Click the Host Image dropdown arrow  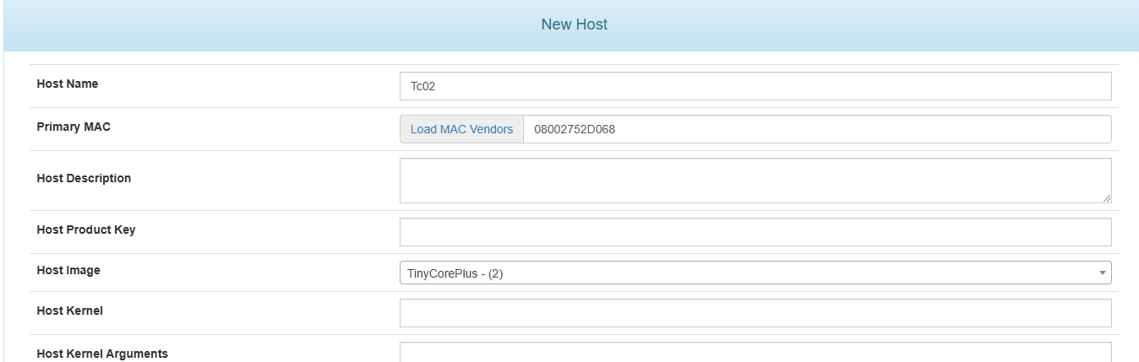point(1102,273)
